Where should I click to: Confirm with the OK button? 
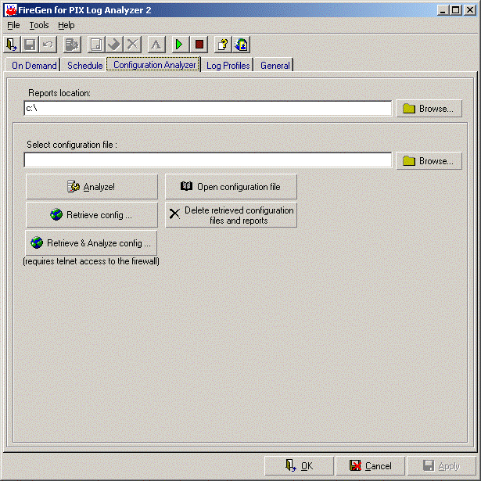[x=299, y=465]
